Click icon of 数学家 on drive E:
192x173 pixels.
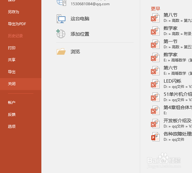(155, 57)
